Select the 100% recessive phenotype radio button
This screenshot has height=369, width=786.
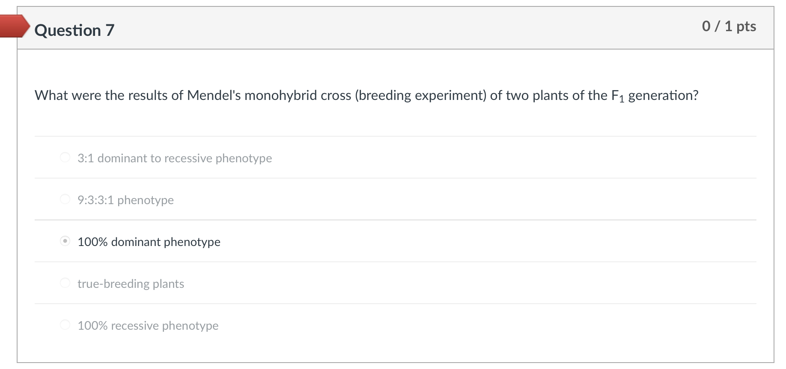pos(65,325)
